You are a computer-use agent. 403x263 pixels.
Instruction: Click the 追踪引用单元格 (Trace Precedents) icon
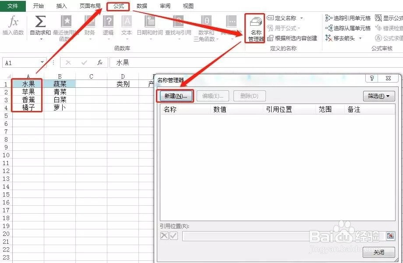[x=346, y=17]
